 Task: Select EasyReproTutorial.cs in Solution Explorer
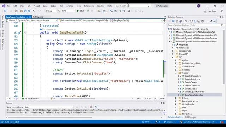click(x=194, y=95)
